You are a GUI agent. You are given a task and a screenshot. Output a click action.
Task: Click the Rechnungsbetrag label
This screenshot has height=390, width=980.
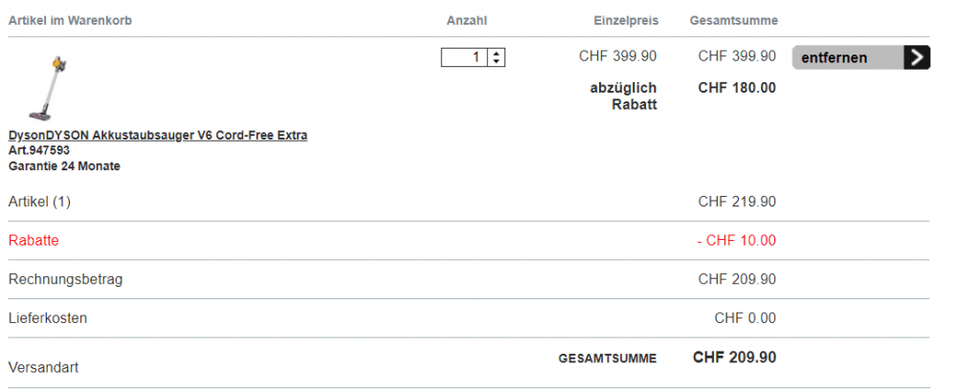[65, 279]
